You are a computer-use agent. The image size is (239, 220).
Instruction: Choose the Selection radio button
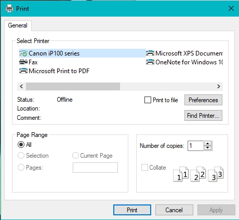tap(21, 156)
